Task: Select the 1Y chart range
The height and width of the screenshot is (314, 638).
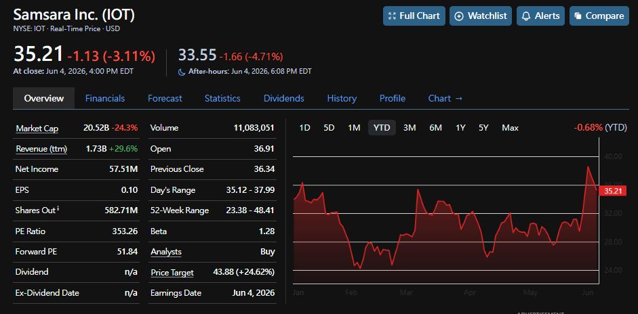Action: pos(460,128)
